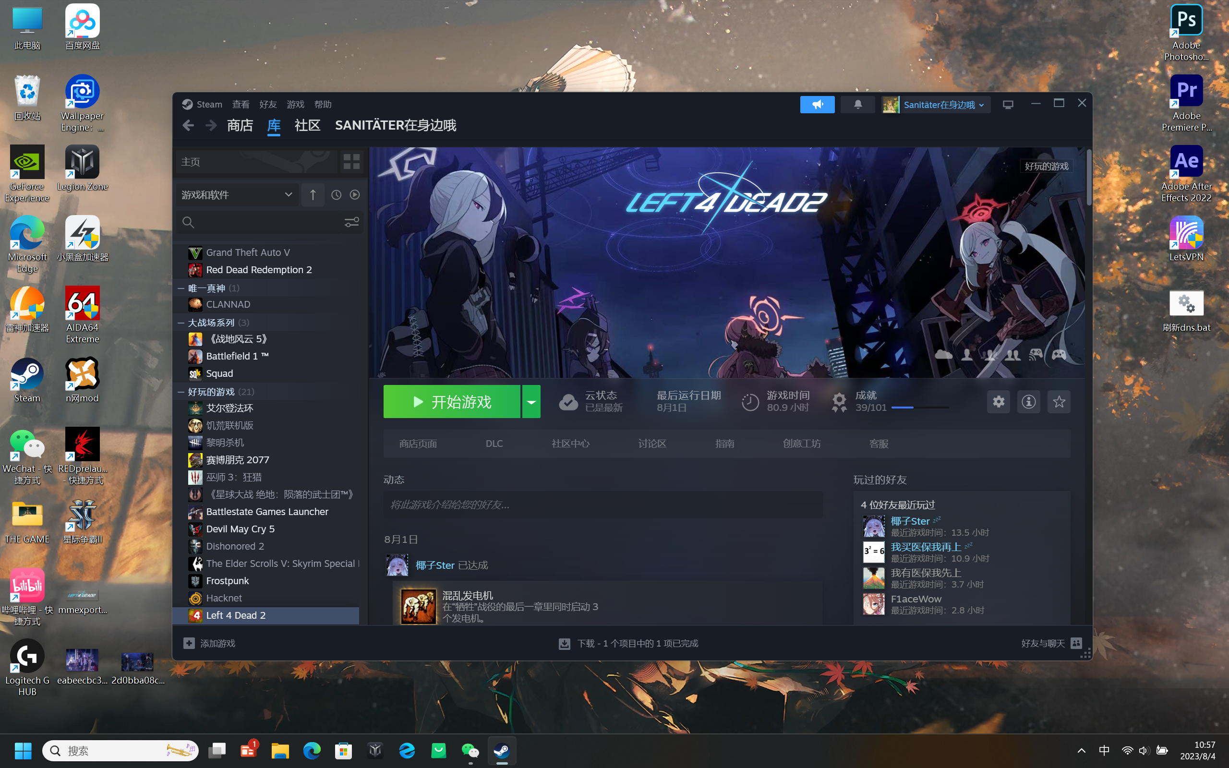Open the DLC link
This screenshot has height=768, width=1229.
[494, 444]
